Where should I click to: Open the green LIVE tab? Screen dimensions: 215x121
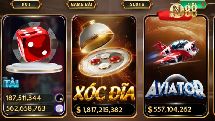point(193,4)
